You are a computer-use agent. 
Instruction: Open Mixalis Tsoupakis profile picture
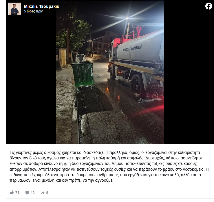click(x=15, y=9)
